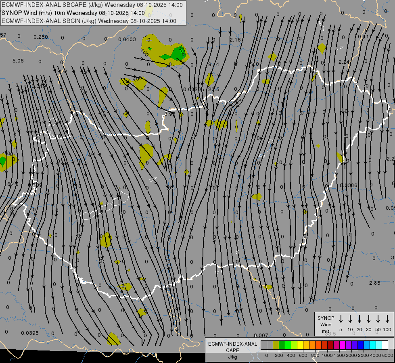Click the SYNOP label in wind legend

point(326,318)
